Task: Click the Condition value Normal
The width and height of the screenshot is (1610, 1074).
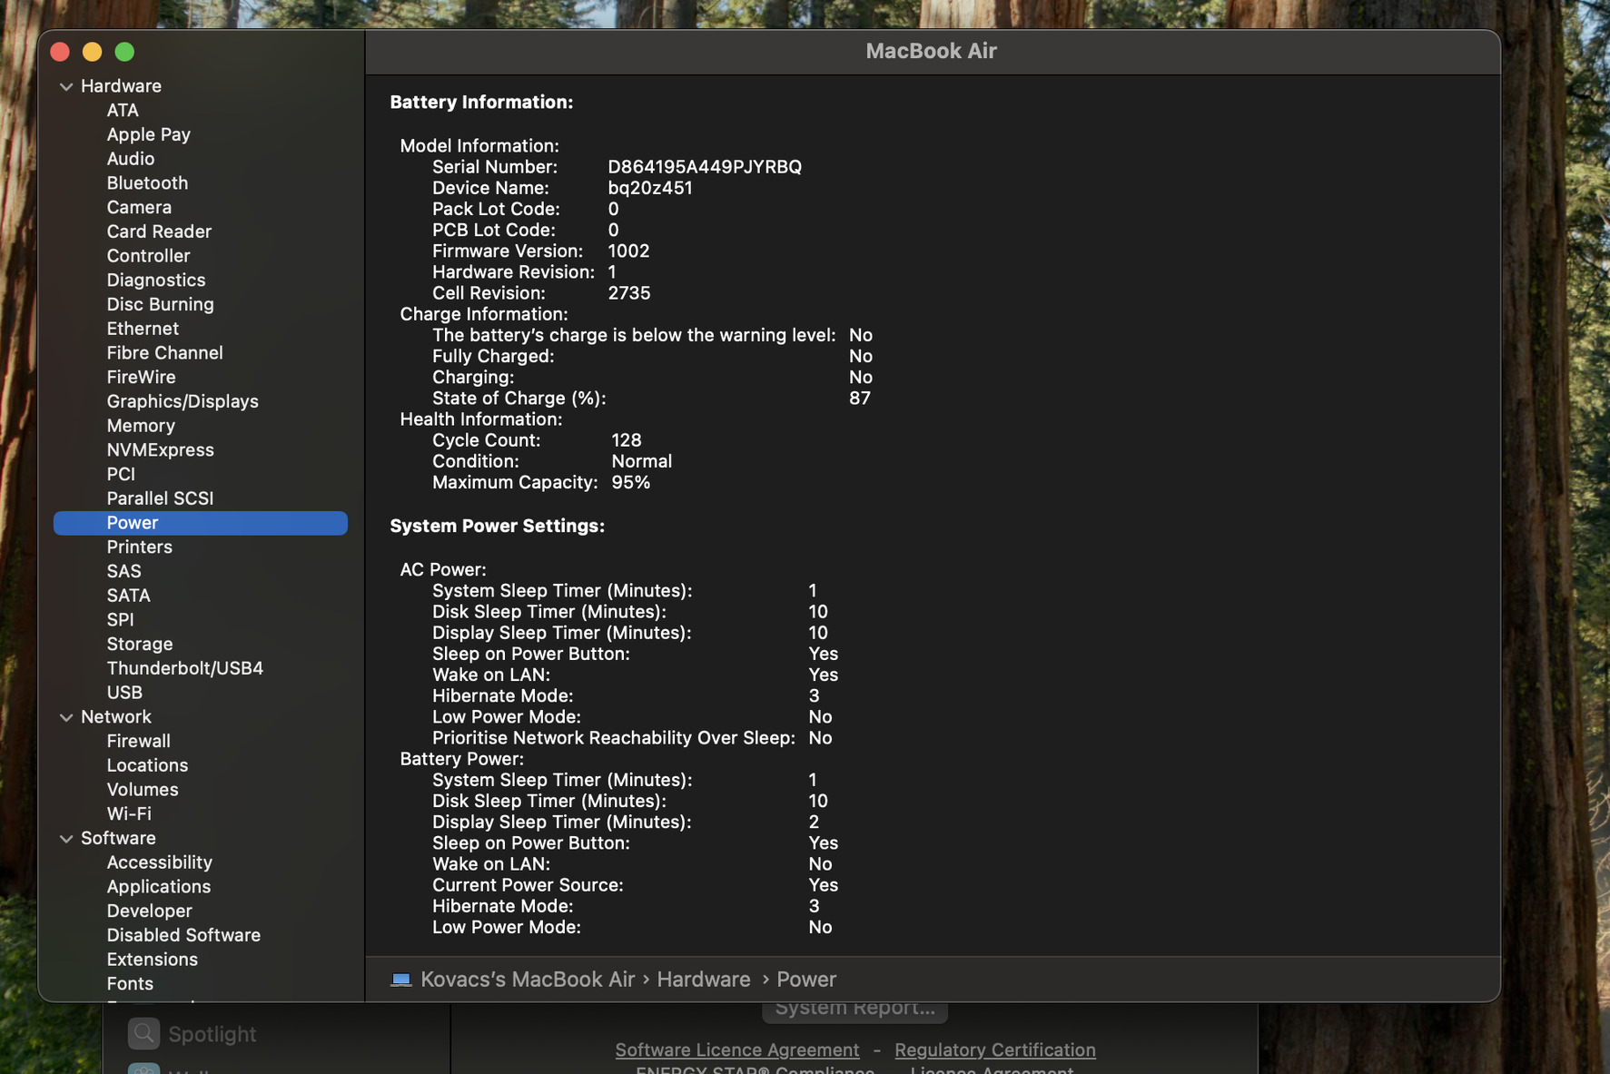Action: (x=642, y=461)
